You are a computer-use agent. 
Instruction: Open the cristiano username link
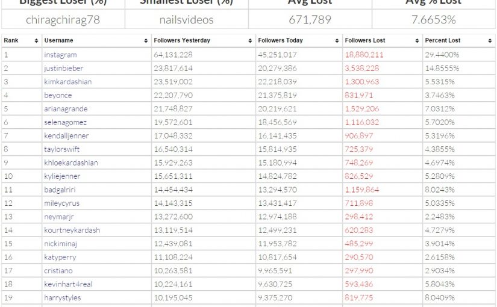pyautogui.click(x=58, y=271)
